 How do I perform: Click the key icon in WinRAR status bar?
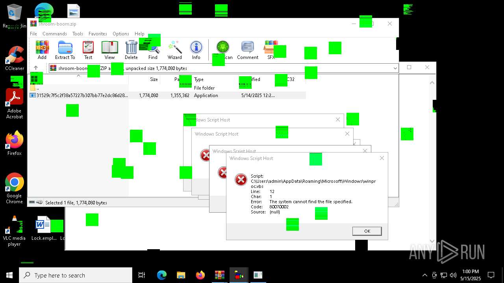tap(39, 202)
